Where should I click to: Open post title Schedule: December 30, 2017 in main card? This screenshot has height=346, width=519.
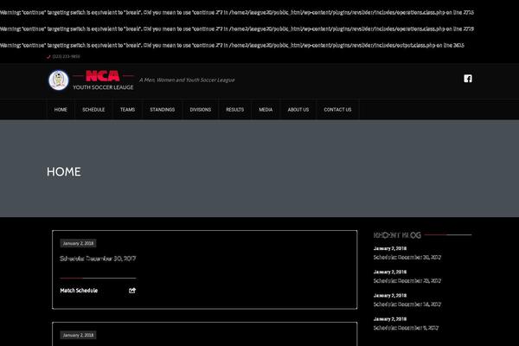[x=98, y=259]
